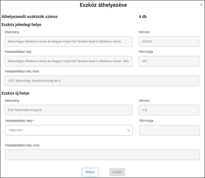205x178 pixels.
Task: Click current Feladatellátási hely field ending in Álta
Action: pos(68,61)
